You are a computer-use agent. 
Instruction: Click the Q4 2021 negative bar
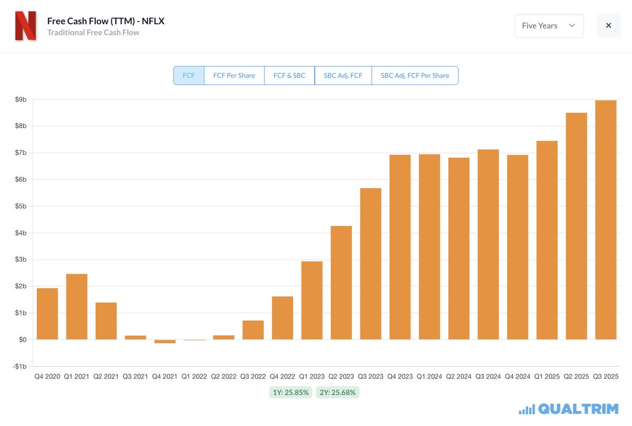click(164, 342)
